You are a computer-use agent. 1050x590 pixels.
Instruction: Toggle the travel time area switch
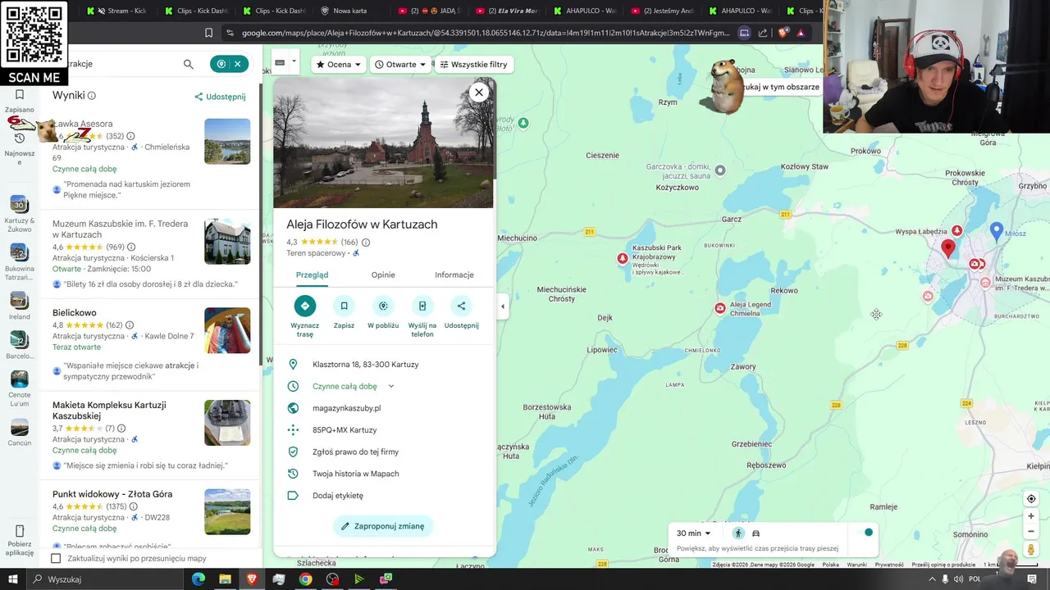point(865,533)
